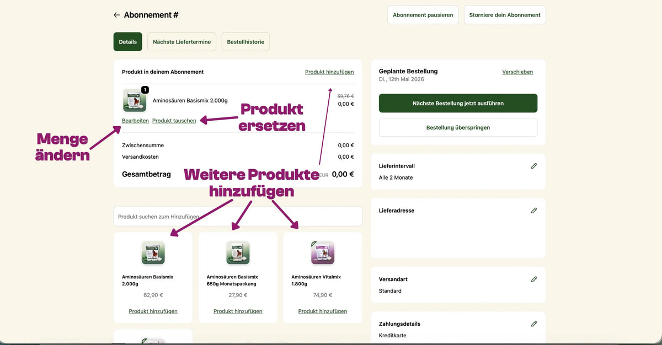This screenshot has height=345, width=662.
Task: Click the 27,90 € price text
Action: pyautogui.click(x=238, y=295)
